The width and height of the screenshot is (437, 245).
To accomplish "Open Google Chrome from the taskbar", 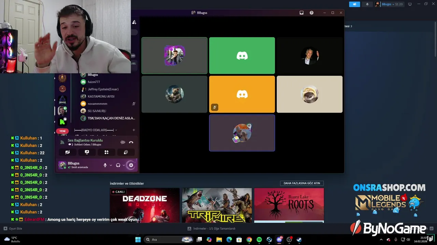I will [249, 240].
